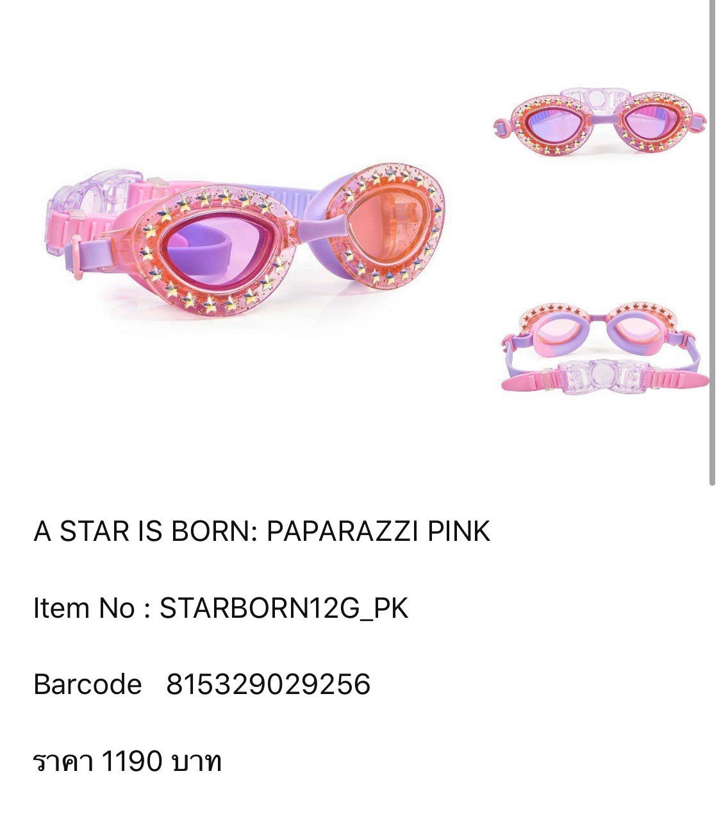Click the 'ราคา' price label
Screen dimensions: 721x819
(x=63, y=761)
